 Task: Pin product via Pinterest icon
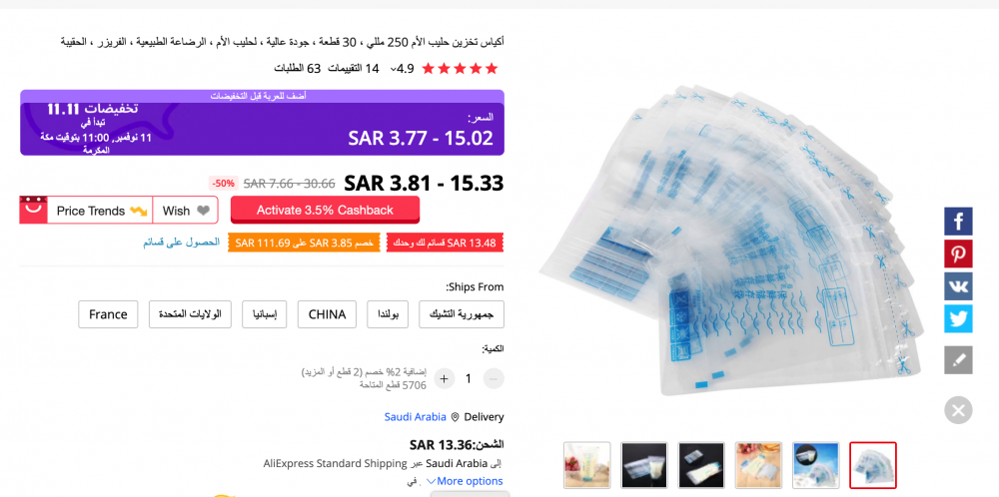958,253
